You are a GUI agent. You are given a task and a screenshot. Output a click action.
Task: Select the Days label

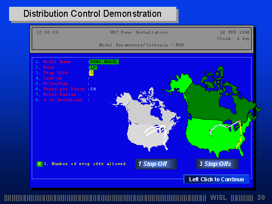point(49,67)
